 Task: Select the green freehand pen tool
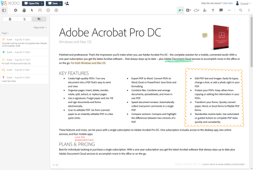pyautogui.click(x=180, y=10)
